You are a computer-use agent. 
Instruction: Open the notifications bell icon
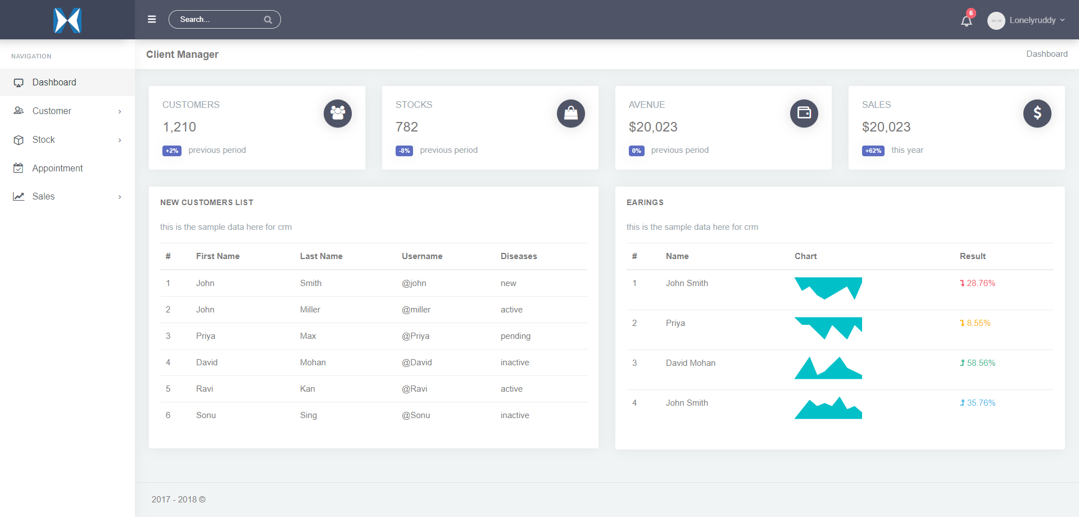[966, 21]
